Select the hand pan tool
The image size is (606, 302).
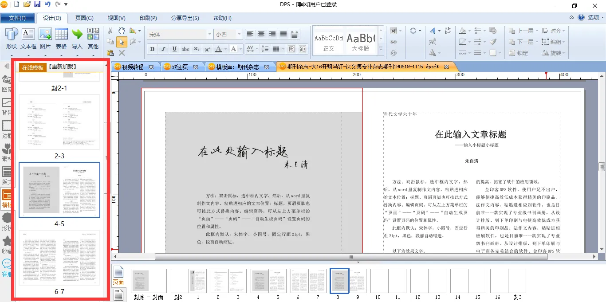click(122, 31)
